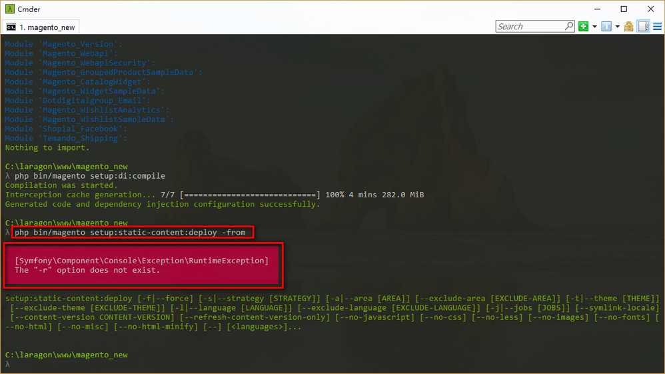Screen dimensions: 665x374
Task: Open the hamburger settings menu
Action: pyautogui.click(x=656, y=27)
